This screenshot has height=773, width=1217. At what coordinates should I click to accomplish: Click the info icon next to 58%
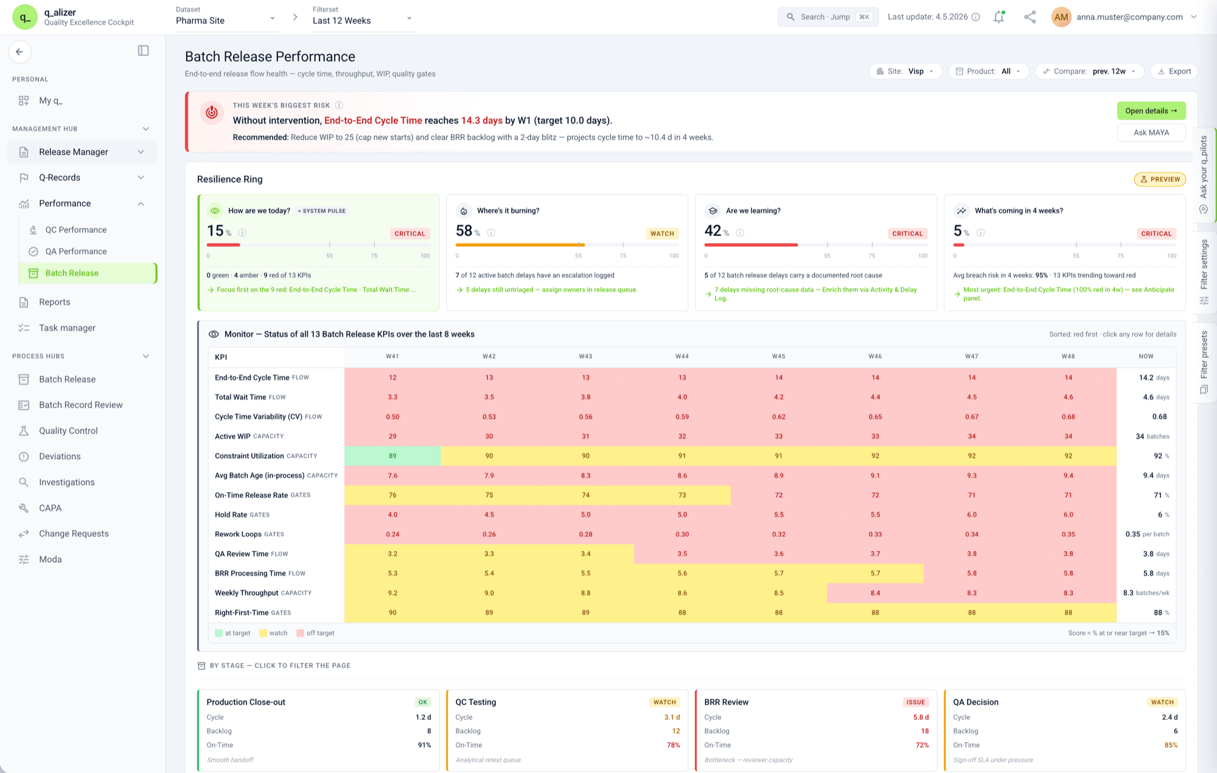tap(491, 232)
